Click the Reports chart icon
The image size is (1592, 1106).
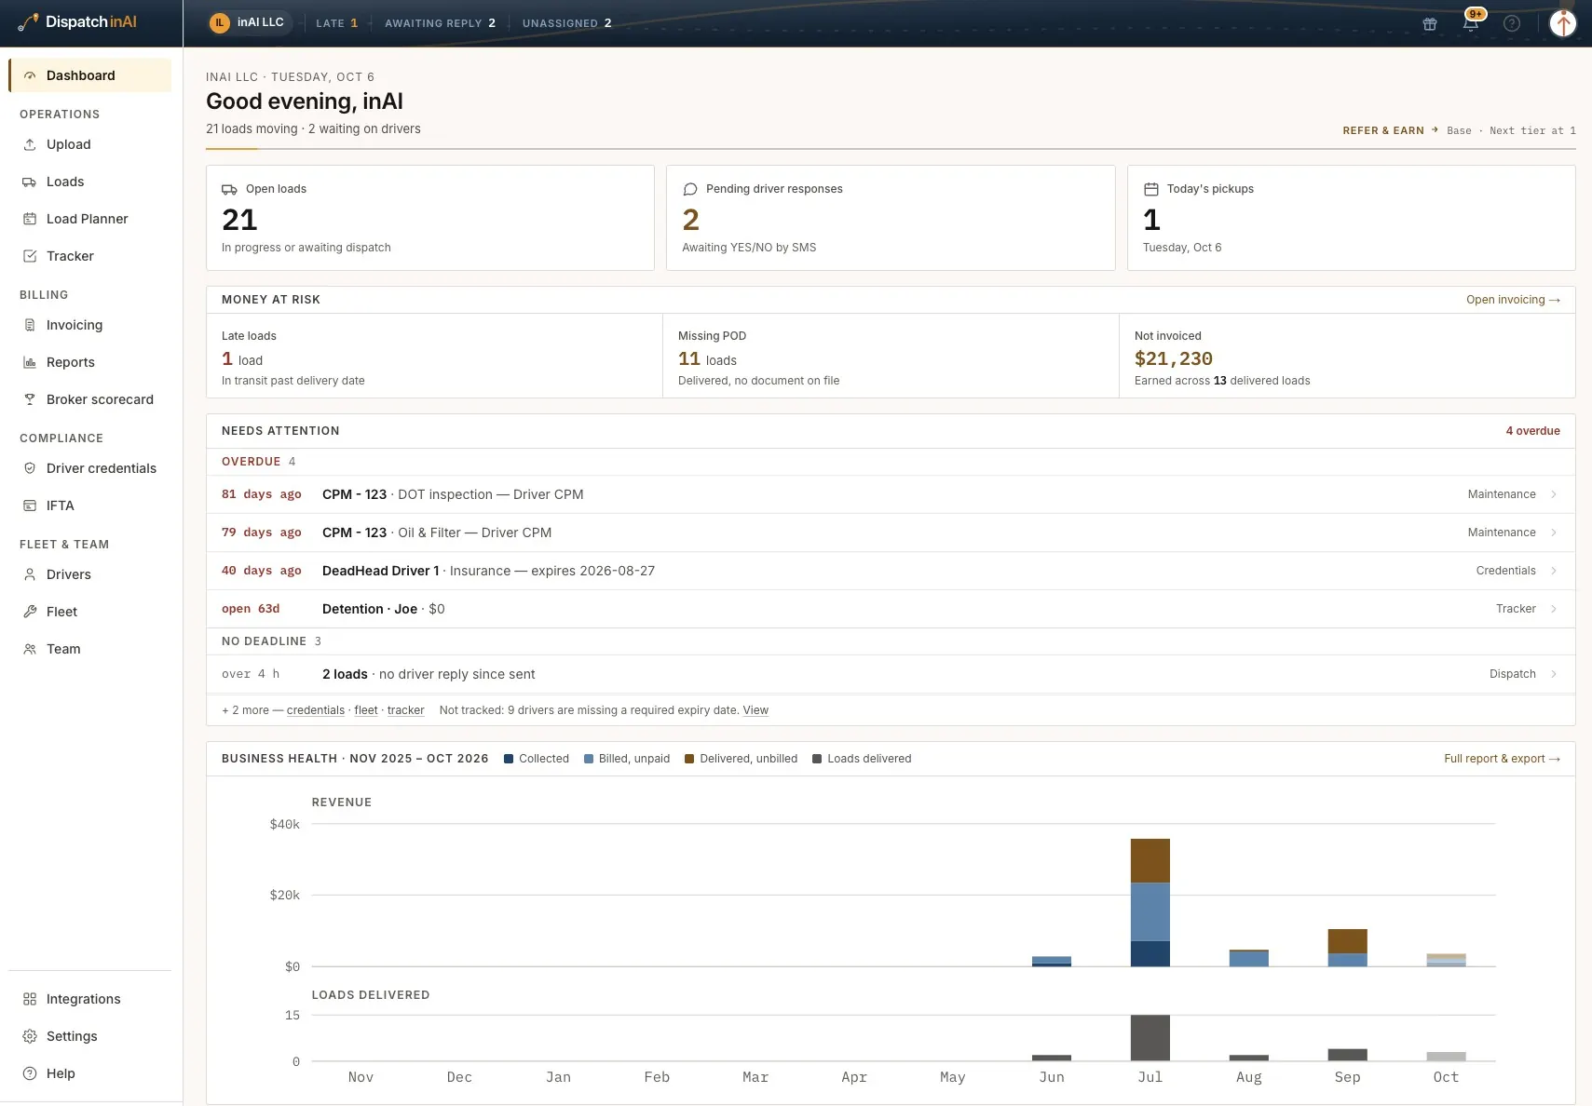[30, 362]
